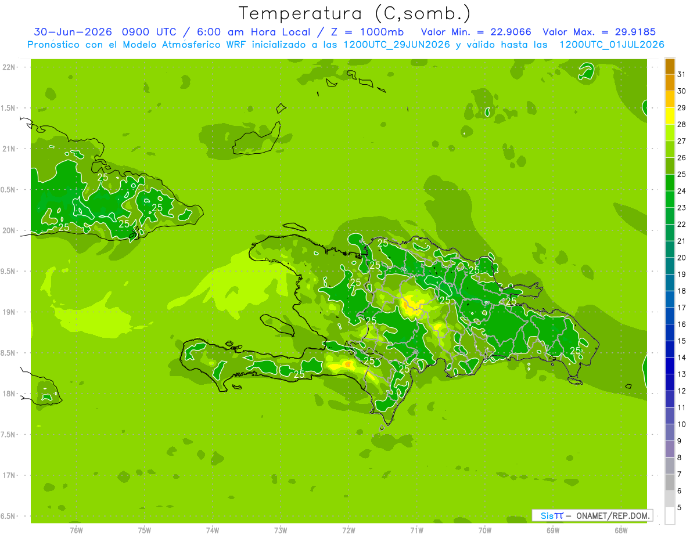
Task: Click the legend value label 25
Action: pos(682,174)
